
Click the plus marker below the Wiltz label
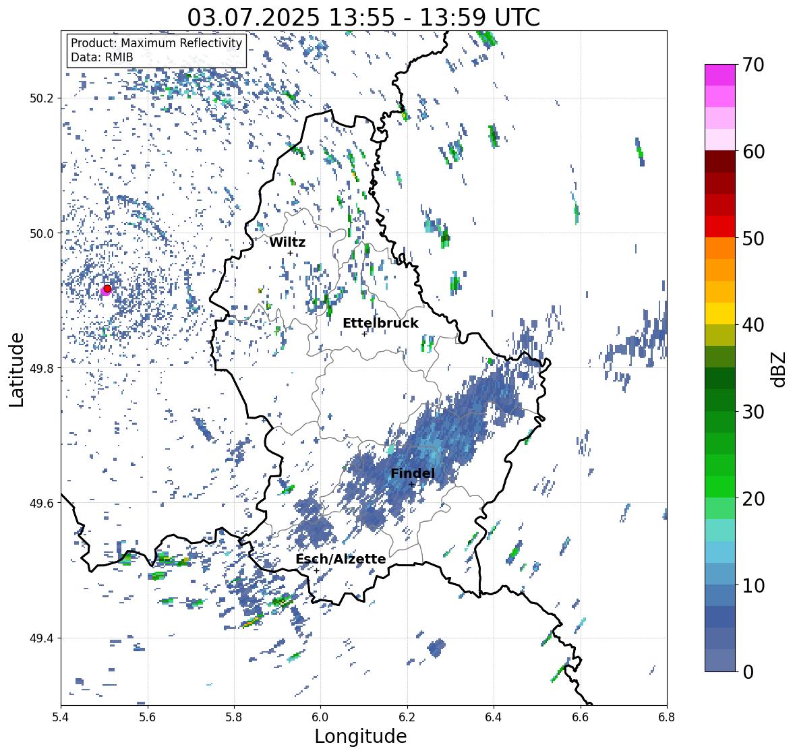point(290,253)
